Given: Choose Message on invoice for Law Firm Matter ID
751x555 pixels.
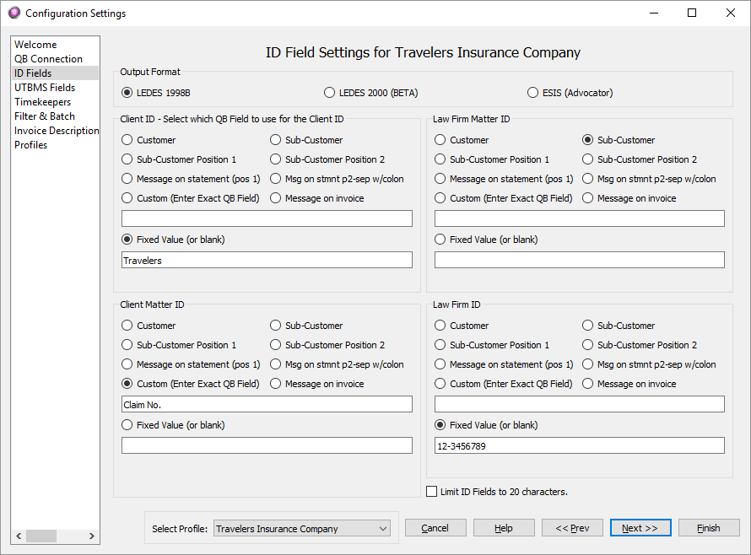Looking at the screenshot, I should (629, 198).
